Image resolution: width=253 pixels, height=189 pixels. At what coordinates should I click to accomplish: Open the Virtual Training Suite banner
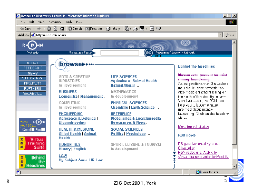(33, 143)
